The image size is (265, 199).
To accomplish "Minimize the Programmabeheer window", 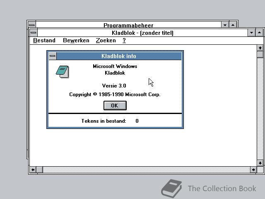I will (x=225, y=25).
